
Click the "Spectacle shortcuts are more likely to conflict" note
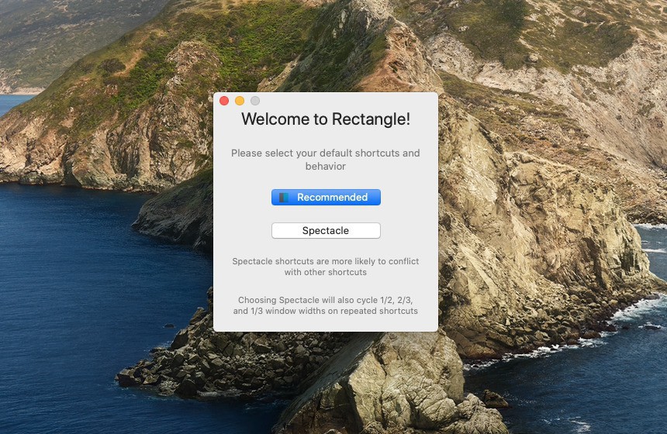tap(326, 267)
